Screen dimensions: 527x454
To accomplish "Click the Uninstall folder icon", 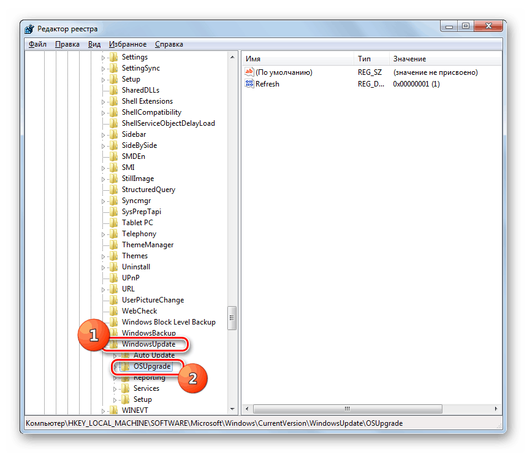I will pyautogui.click(x=114, y=267).
